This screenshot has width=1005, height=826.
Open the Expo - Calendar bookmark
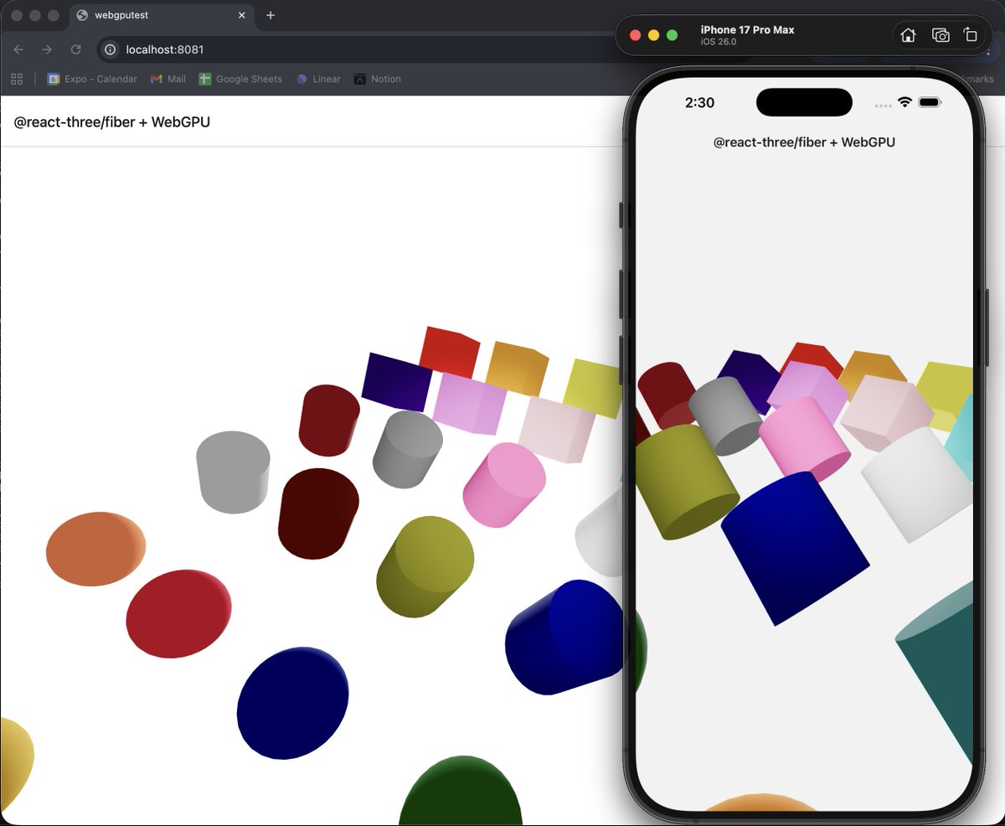pyautogui.click(x=92, y=79)
